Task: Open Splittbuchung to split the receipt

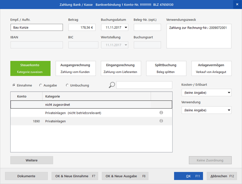Action: click(166, 68)
